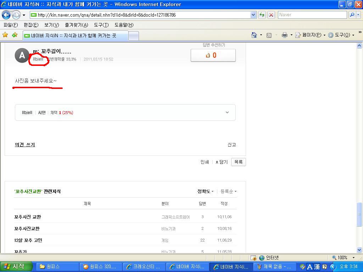Open the Print options dropdown arrow
The width and height of the screenshot is (363, 272).
291,35
